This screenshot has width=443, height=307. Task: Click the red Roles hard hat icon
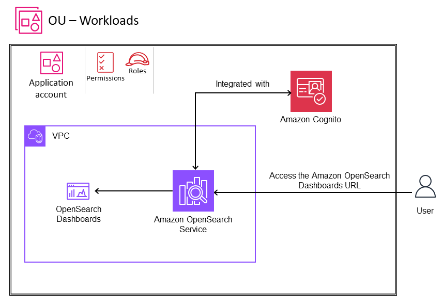138,59
